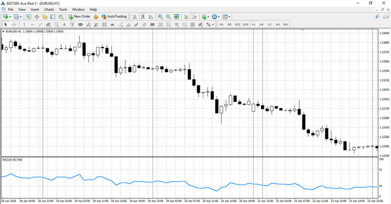Image resolution: width=391 pixels, height=204 pixels.
Task: Open the Market Watch window icon
Action: coord(28,17)
